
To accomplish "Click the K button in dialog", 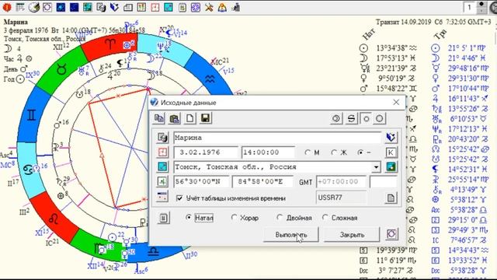I will (391, 152).
